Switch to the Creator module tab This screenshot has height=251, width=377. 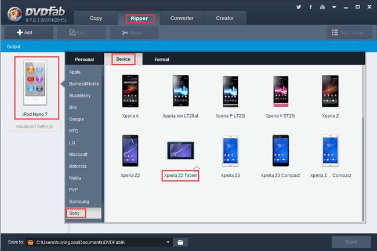(x=225, y=18)
